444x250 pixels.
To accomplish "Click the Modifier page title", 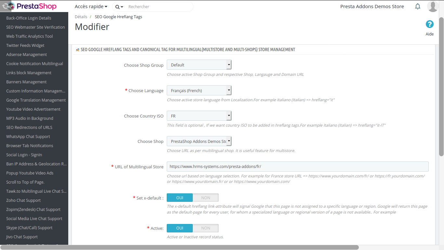I will click(x=92, y=27).
